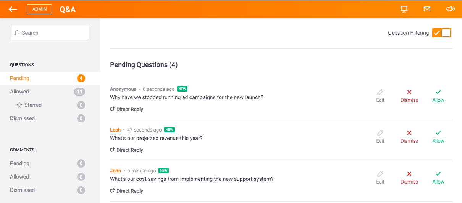Dismiss Leah's revenue question
462x203 pixels.
coord(409,137)
